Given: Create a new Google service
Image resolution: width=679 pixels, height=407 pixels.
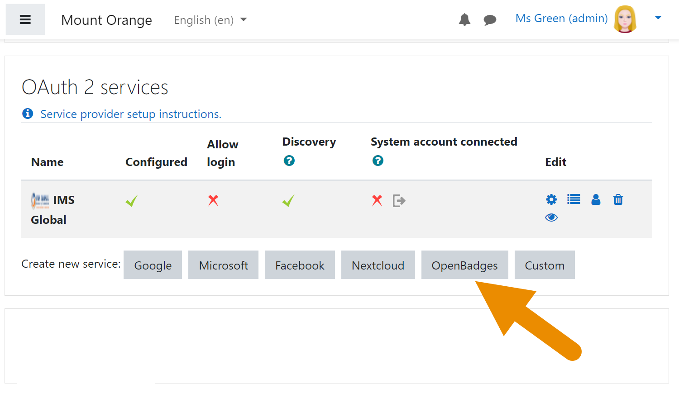Looking at the screenshot, I should pos(153,265).
